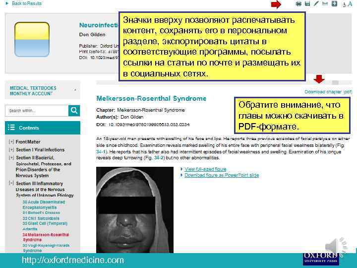Click the magnifier search button
The width and height of the screenshot is (357, 268).
pos(74,111)
